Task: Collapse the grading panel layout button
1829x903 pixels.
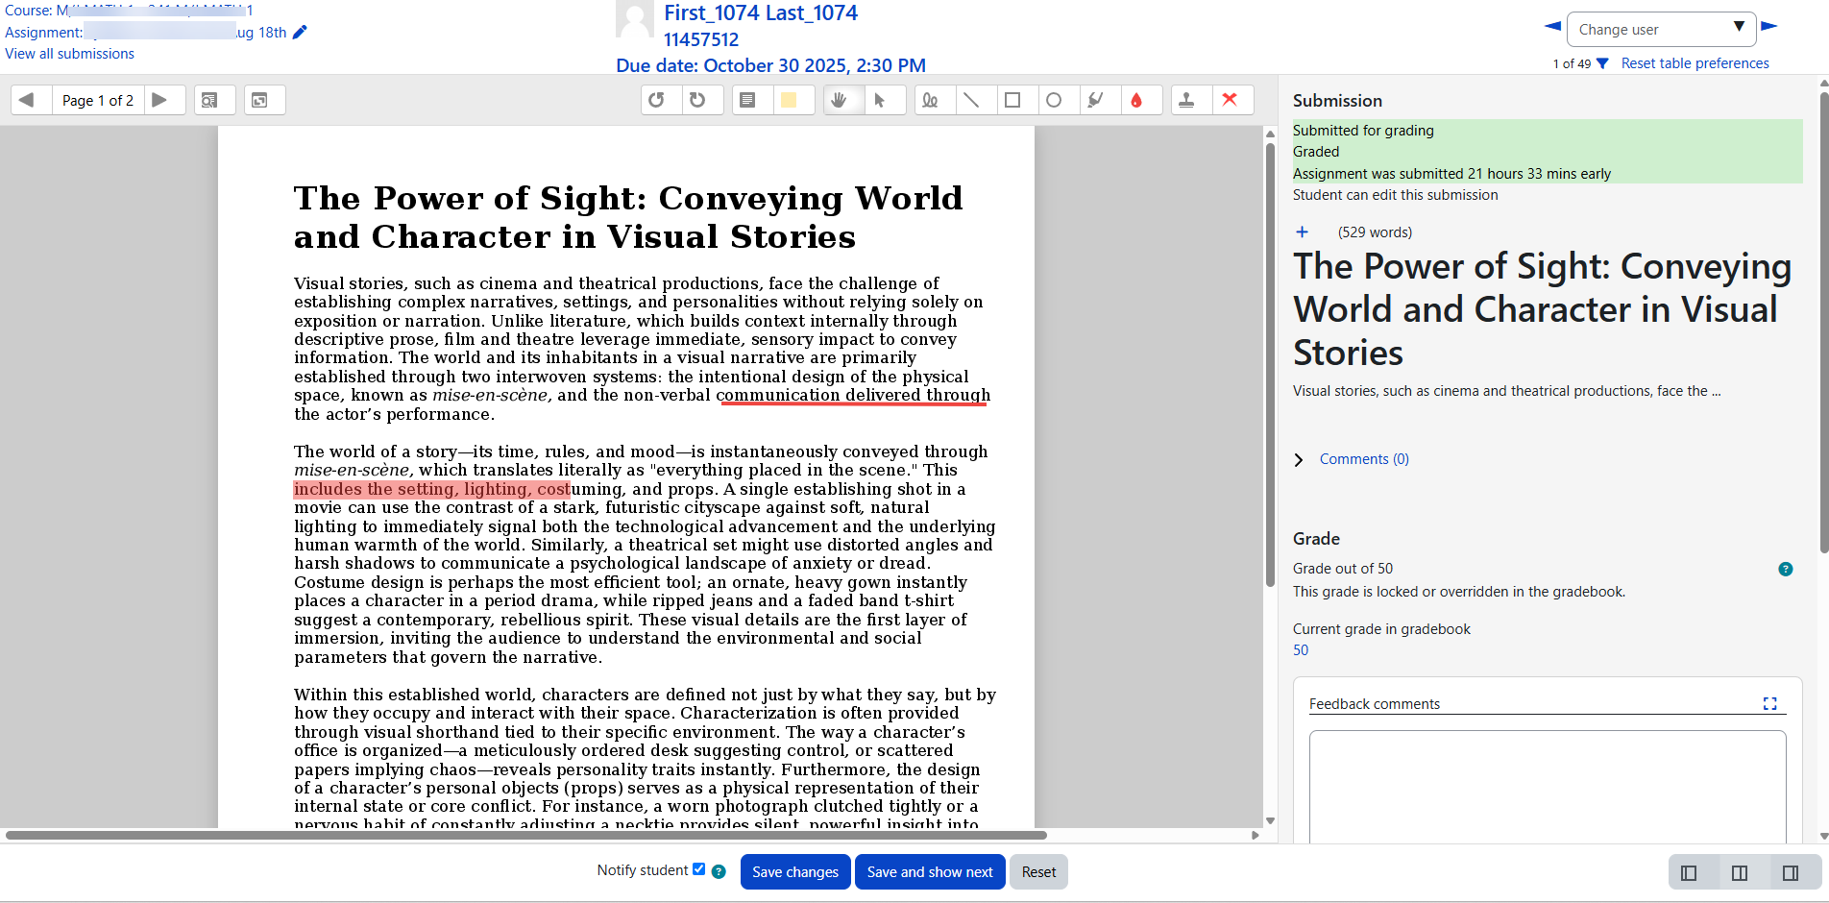Action: click(1791, 873)
